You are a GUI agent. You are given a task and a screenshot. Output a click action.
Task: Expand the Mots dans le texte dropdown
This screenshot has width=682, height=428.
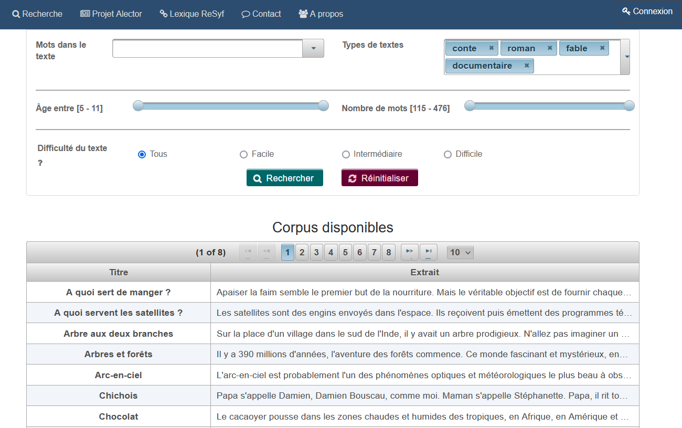[313, 48]
